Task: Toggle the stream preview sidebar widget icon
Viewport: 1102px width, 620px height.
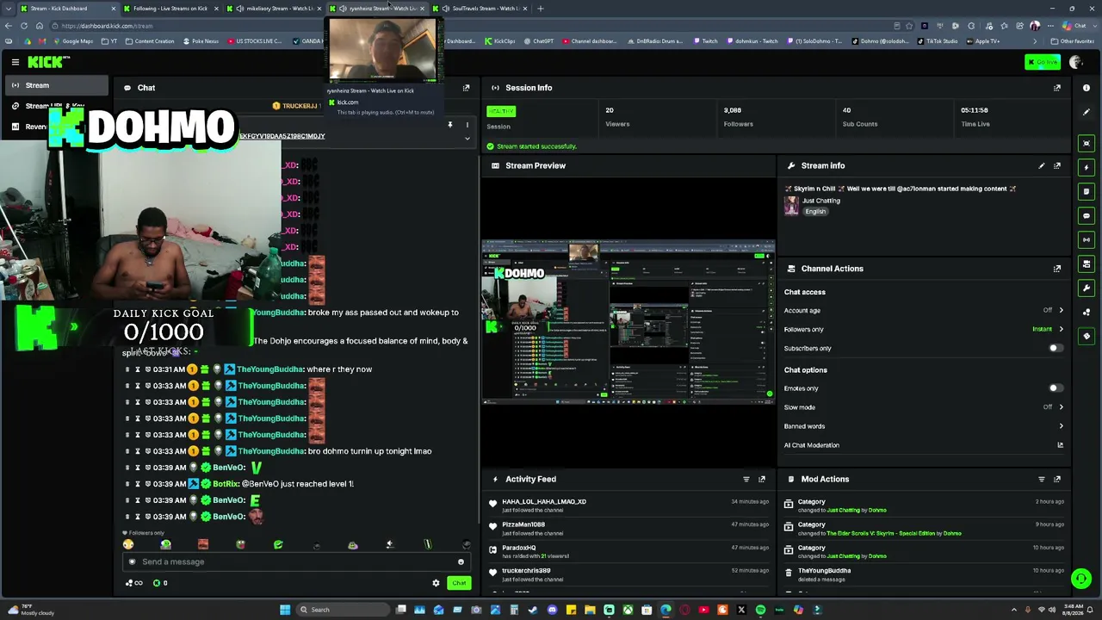Action: click(1087, 143)
